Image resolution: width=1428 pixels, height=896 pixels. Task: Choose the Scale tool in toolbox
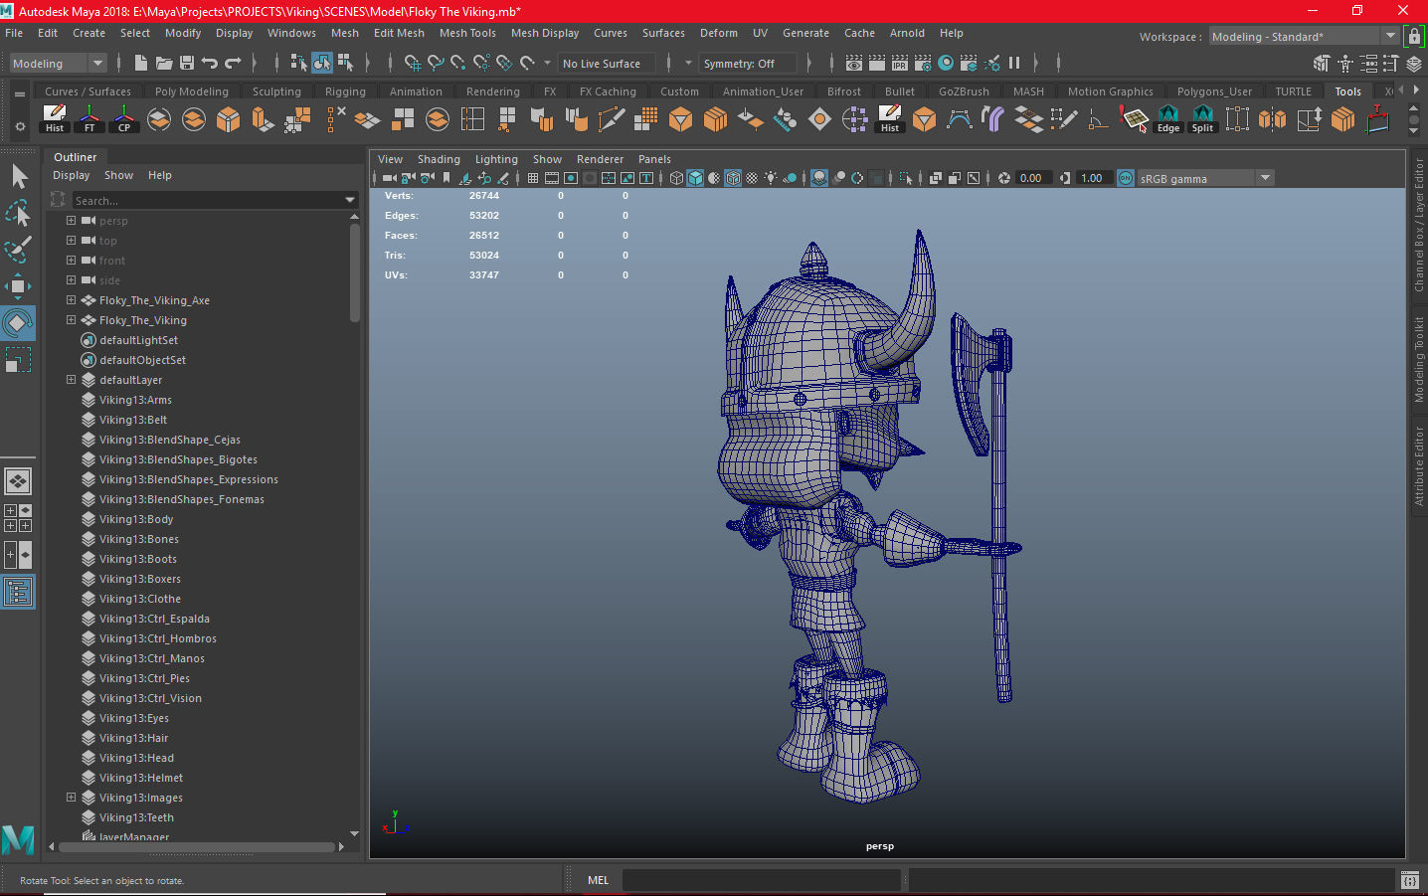[18, 359]
